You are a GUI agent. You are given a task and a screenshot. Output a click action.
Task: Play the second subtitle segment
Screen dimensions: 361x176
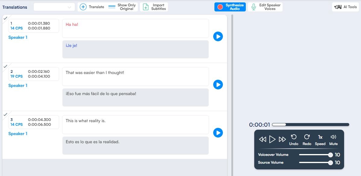tap(218, 85)
